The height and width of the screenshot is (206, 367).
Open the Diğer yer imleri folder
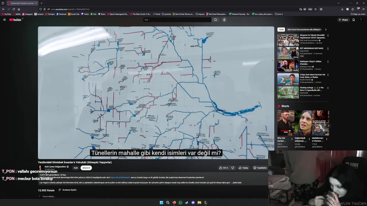[358, 14]
